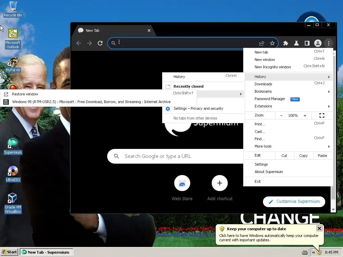
Task: Bookmark this tab with star icon
Action: [x=272, y=43]
